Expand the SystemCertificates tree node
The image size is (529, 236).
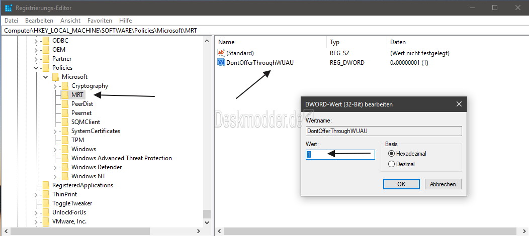click(55, 131)
